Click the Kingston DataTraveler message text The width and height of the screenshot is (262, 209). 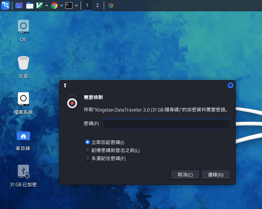[156, 110]
